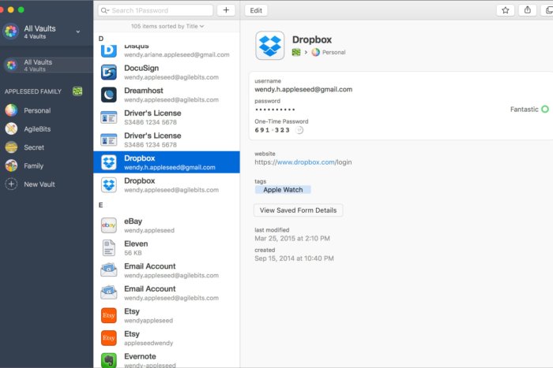Click last modified date Mar 25, 2015
Viewport: 553px width, 368px height.
[292, 238]
